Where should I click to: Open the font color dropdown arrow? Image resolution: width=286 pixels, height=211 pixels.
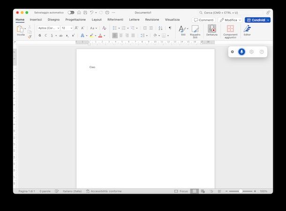click(x=105, y=35)
